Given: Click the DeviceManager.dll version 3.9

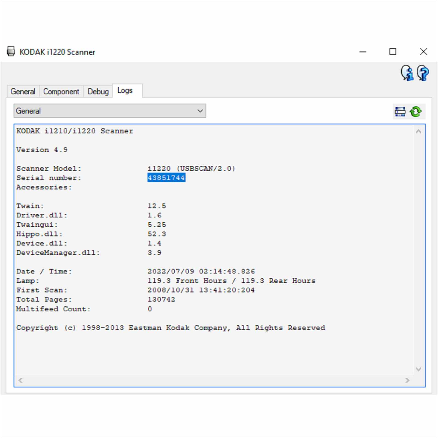Looking at the screenshot, I should (154, 253).
